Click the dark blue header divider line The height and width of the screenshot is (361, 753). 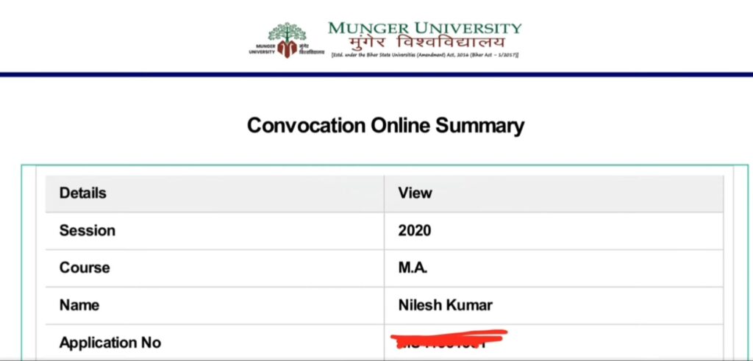(x=376, y=74)
